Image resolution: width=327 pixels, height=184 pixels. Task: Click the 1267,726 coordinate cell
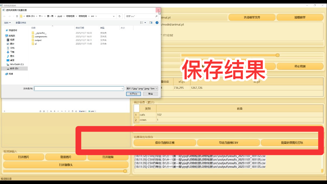point(257,88)
